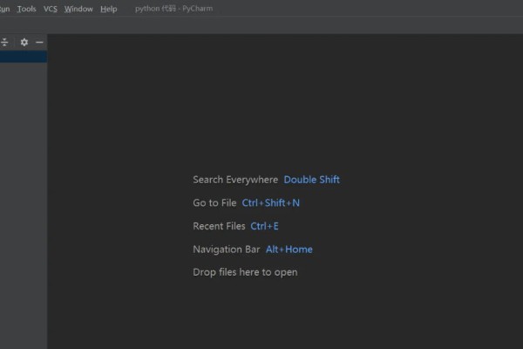Viewport: 523px width, 349px height.
Task: Click the Ctrl+Shift+N shortcut text
Action: (x=271, y=203)
